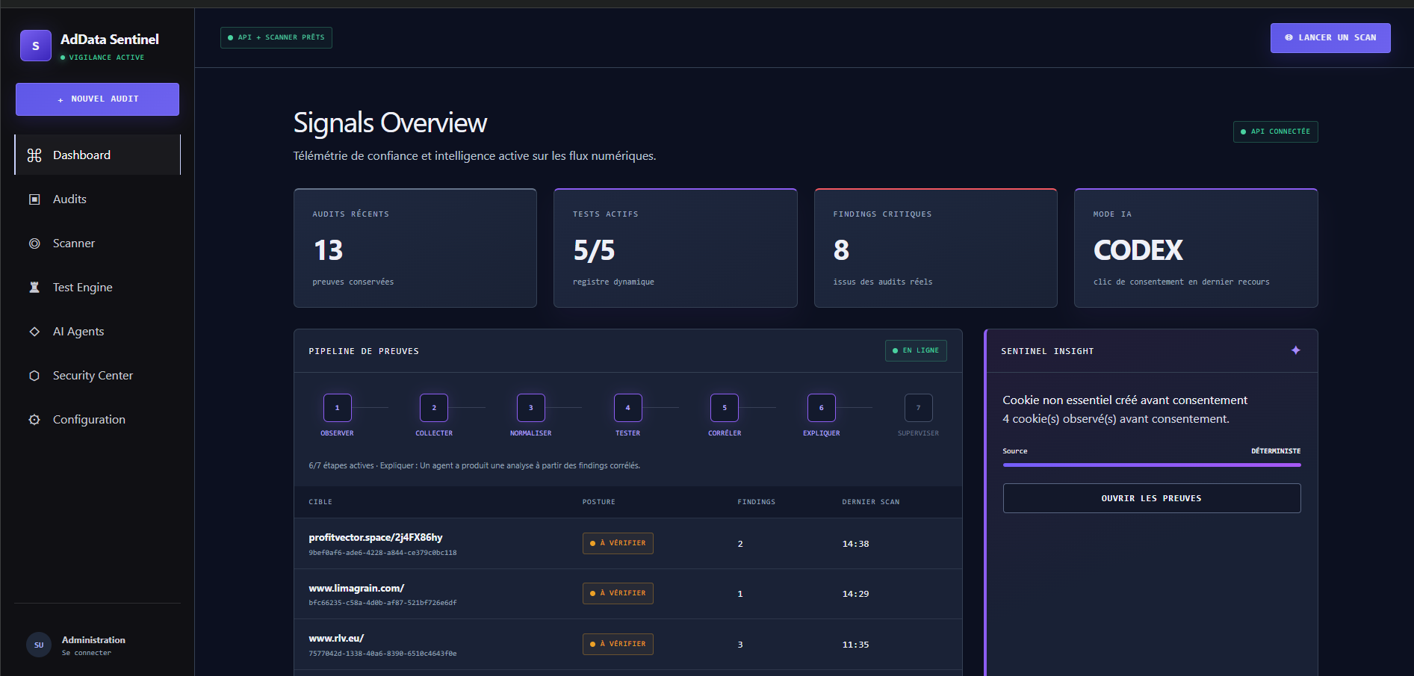Select pipeline step 5 Corréler
The height and width of the screenshot is (676, 1414).
pos(725,408)
